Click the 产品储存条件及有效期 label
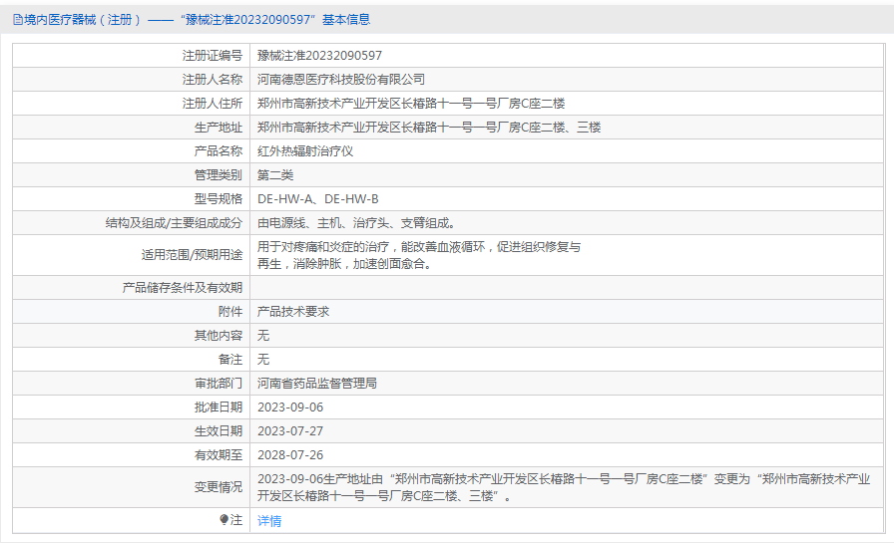Image resolution: width=894 pixels, height=543 pixels. [183, 288]
